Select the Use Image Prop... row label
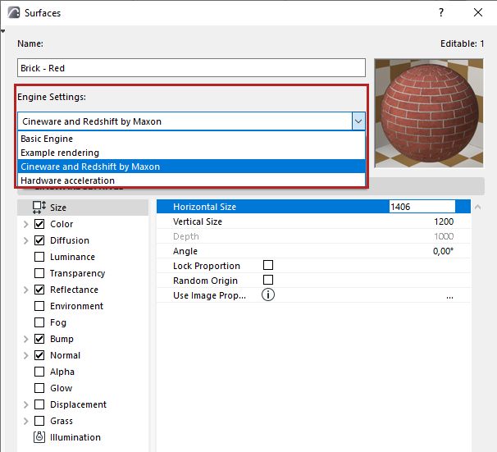This screenshot has height=452, width=497. (209, 295)
